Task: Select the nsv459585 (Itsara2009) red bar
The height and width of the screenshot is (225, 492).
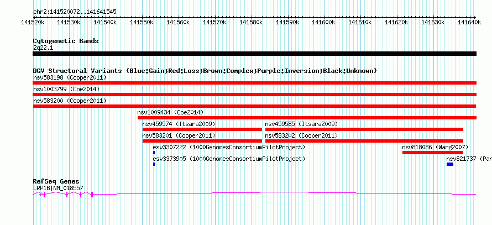Action: pos(364,129)
